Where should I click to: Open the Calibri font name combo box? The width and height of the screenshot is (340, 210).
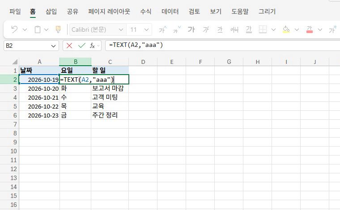(98, 29)
